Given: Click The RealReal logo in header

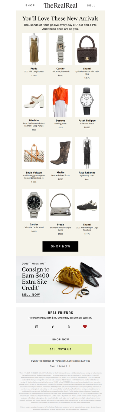Looking at the screenshot, I should pos(60,5).
